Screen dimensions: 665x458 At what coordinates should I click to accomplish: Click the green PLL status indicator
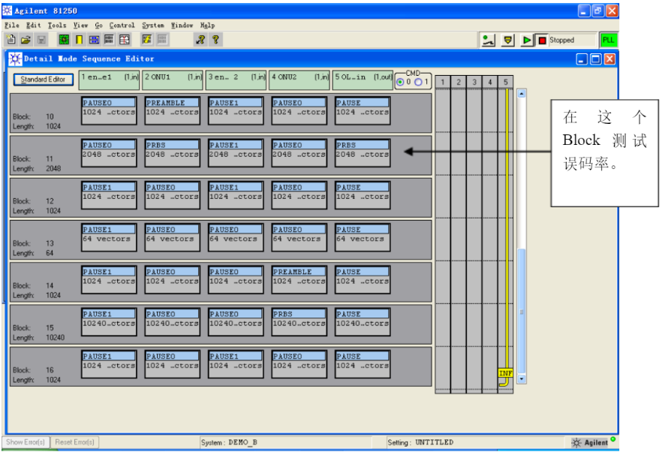click(x=607, y=41)
